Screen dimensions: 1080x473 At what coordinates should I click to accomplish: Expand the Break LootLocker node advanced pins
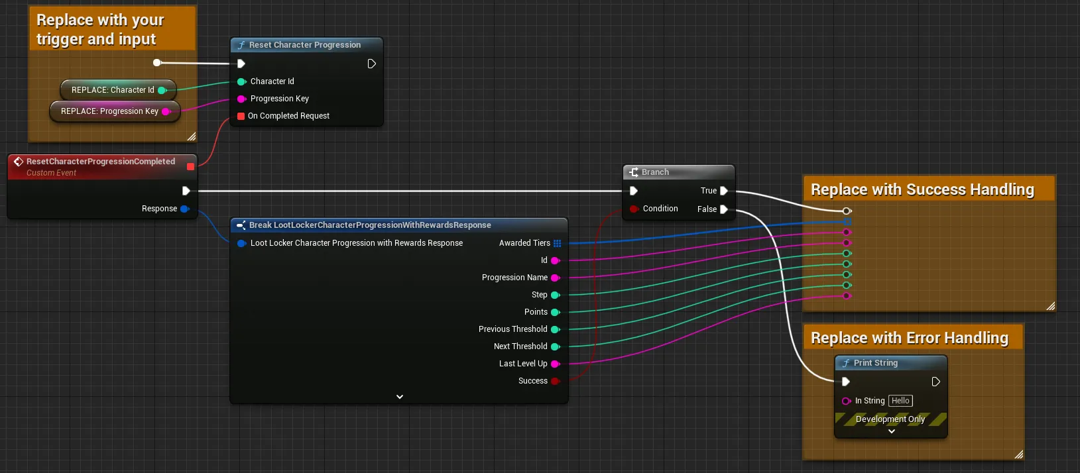pos(400,397)
